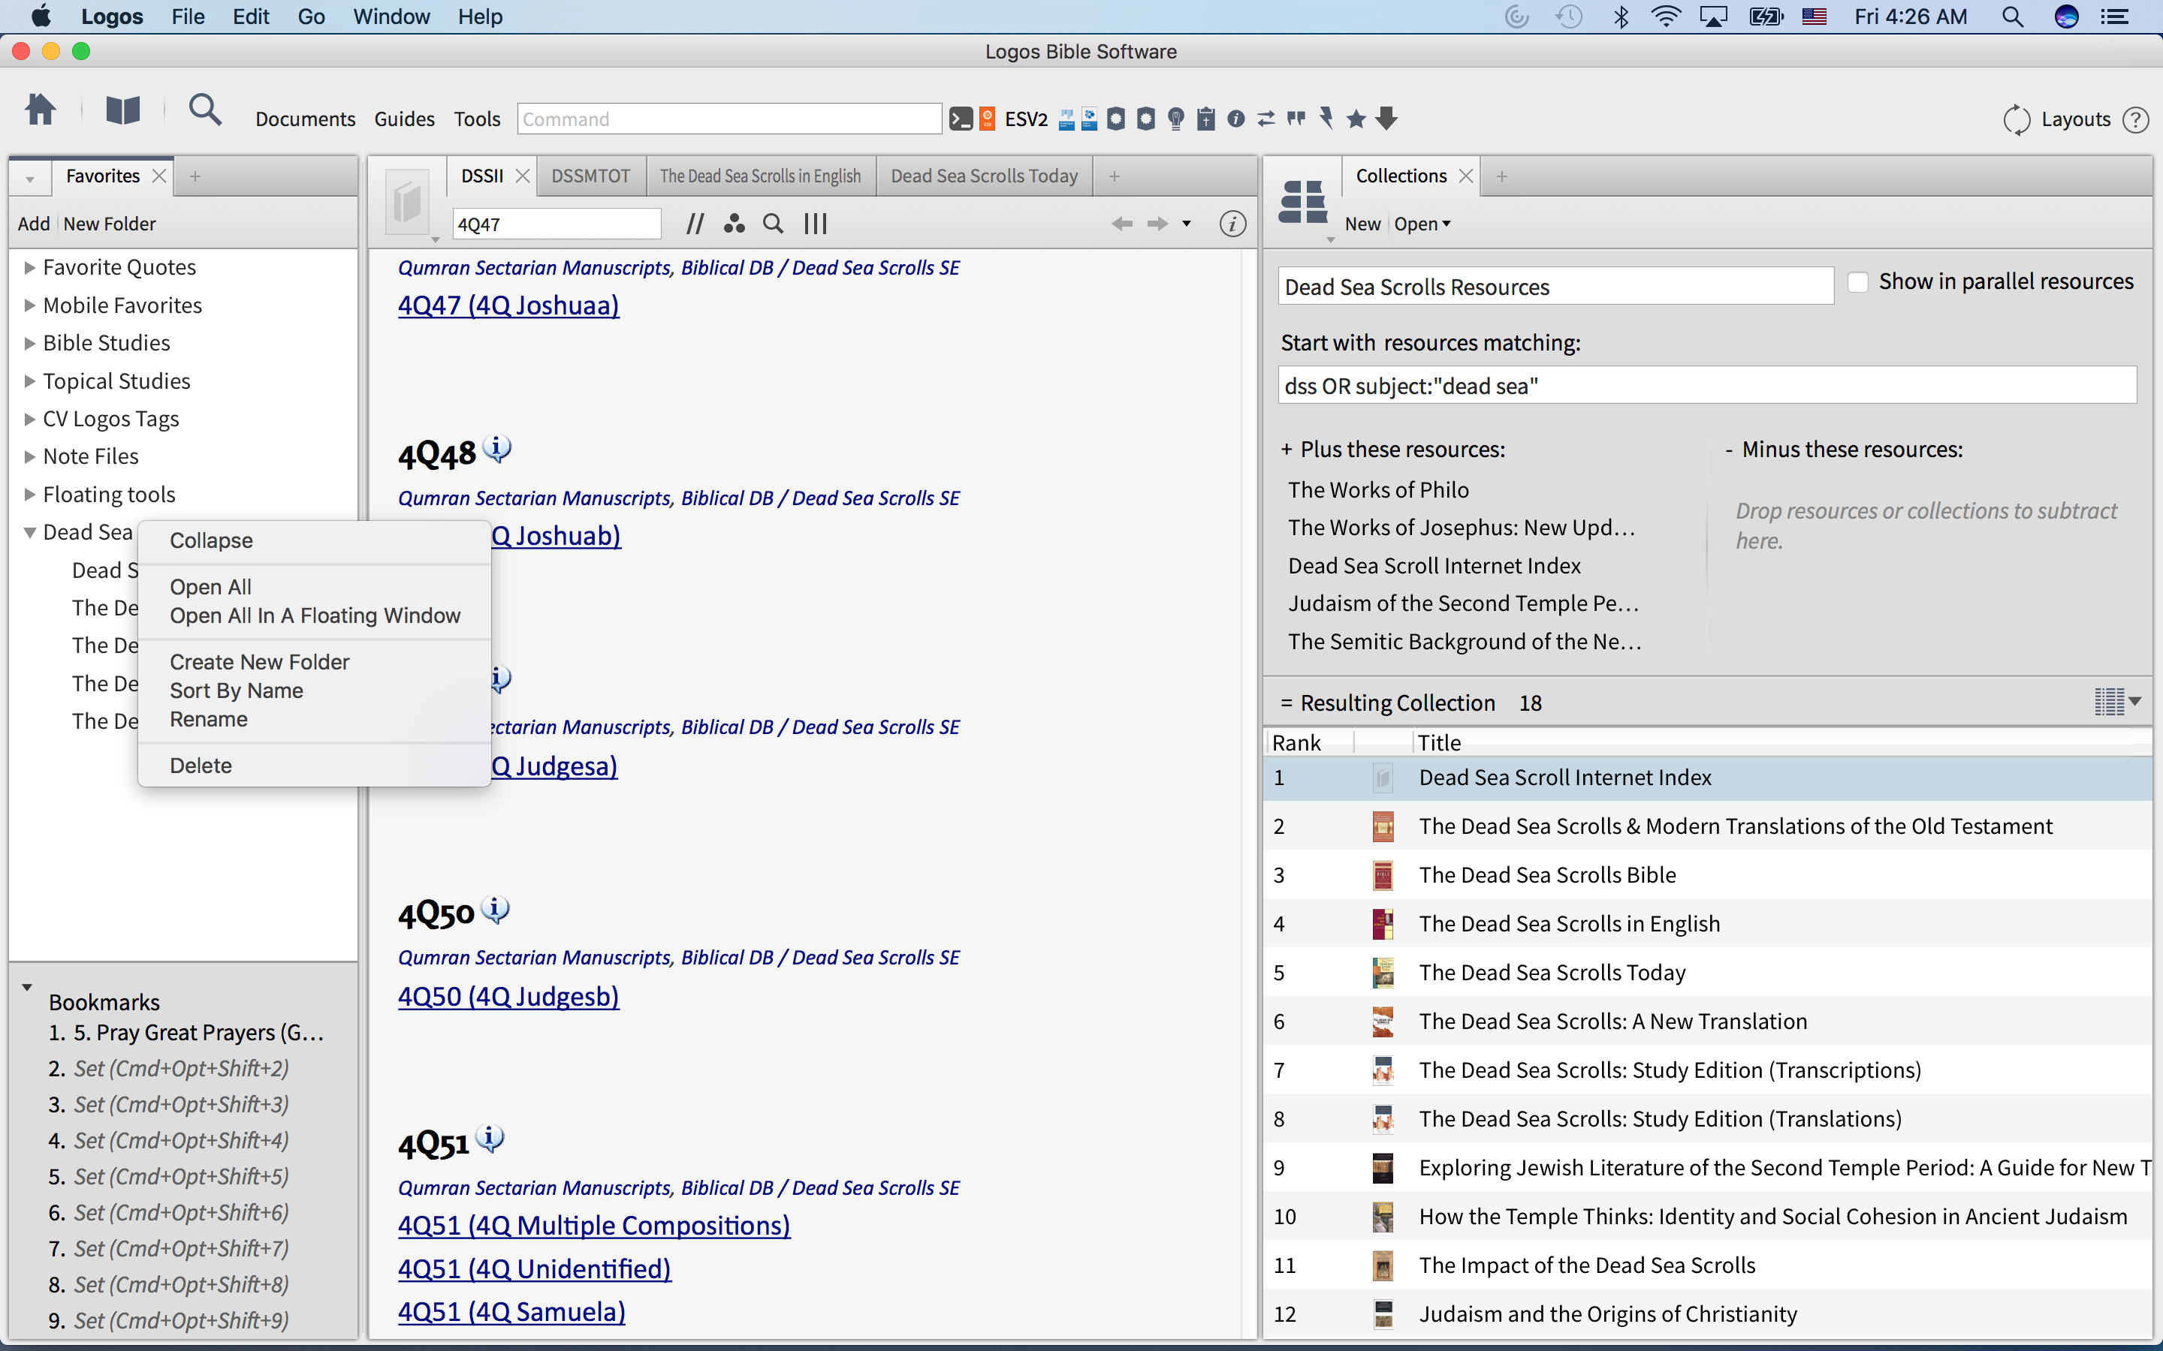Click the Search magnifier toolbar icon
This screenshot has height=1351, width=2163.
coord(205,111)
